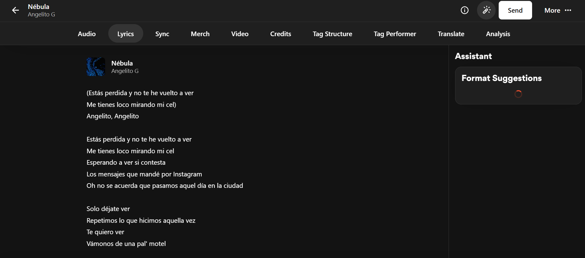585x258 pixels.
Task: Select the Lyrics tab
Action: tap(126, 34)
